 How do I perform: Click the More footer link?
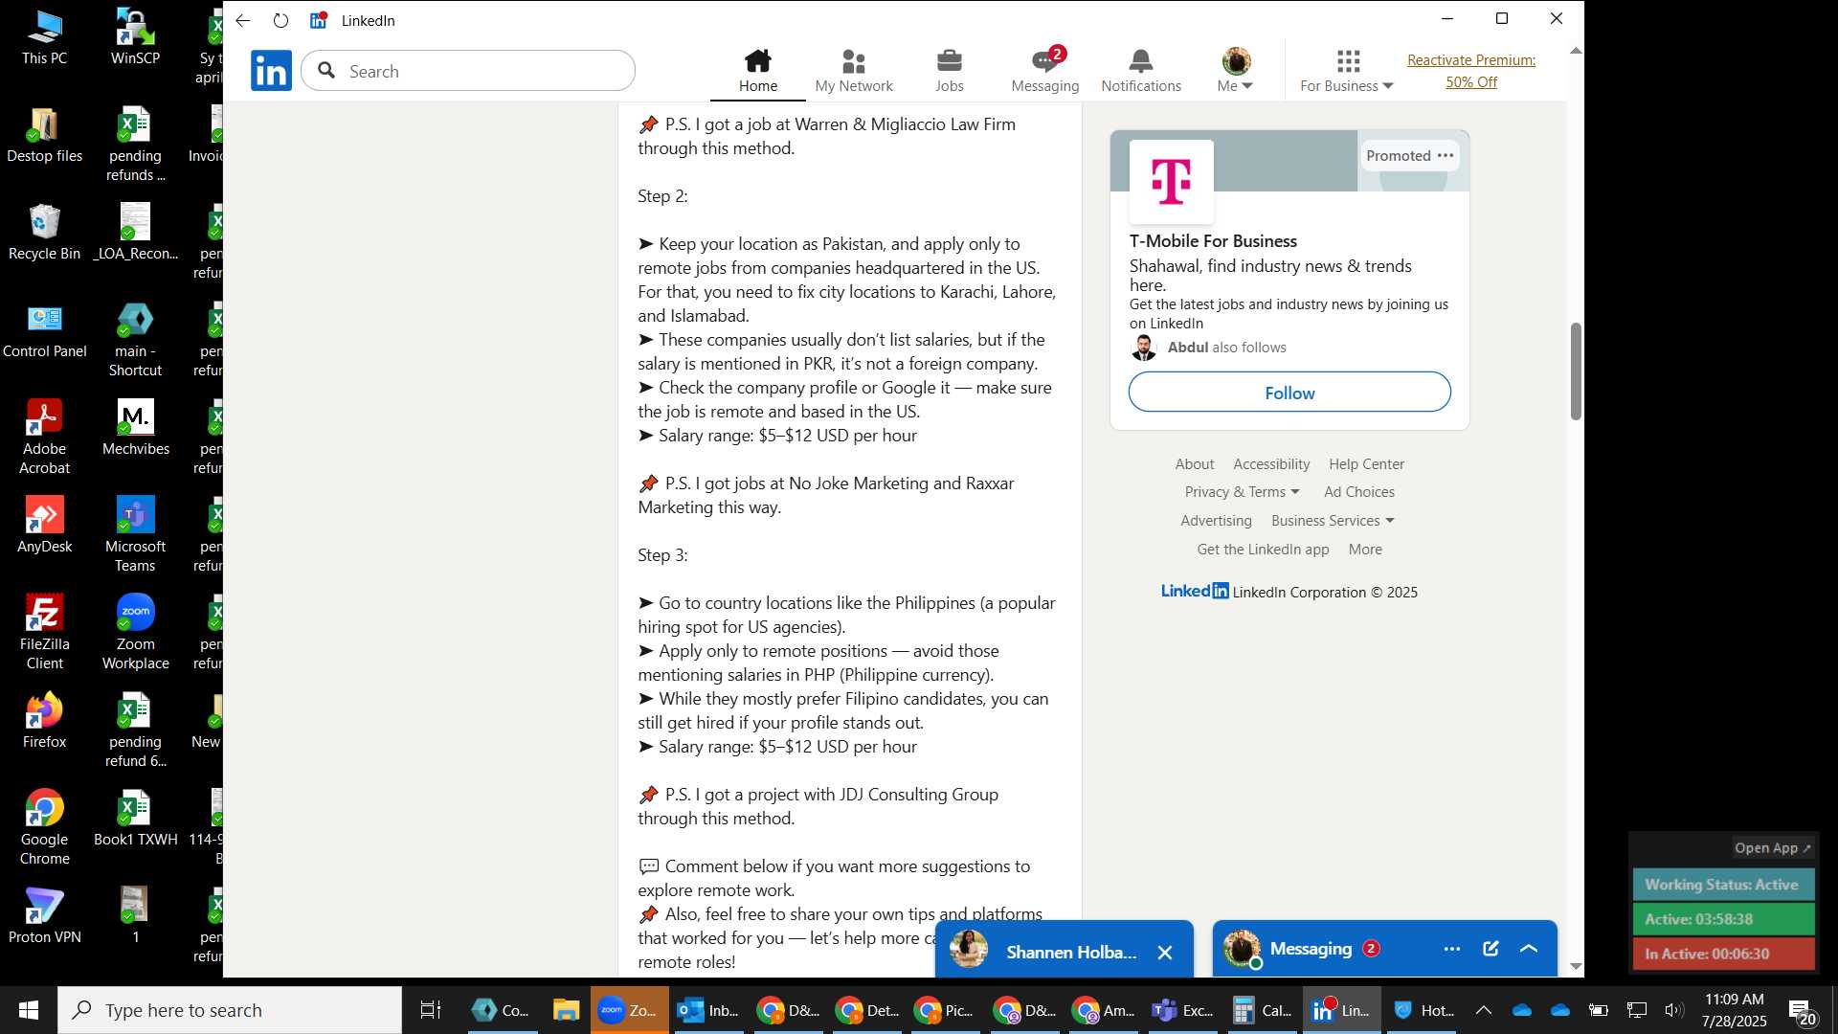point(1365,550)
